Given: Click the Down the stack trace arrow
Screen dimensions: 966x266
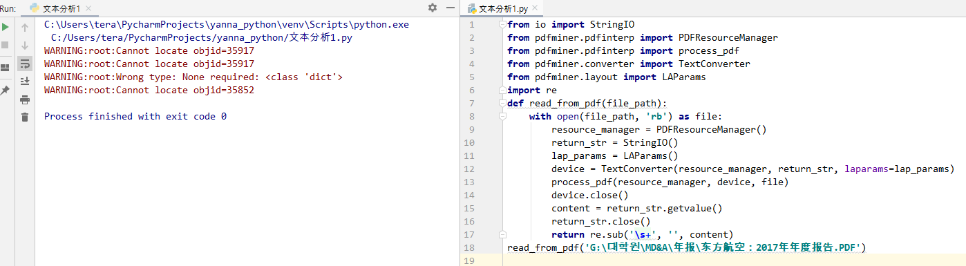Looking at the screenshot, I should (x=25, y=45).
